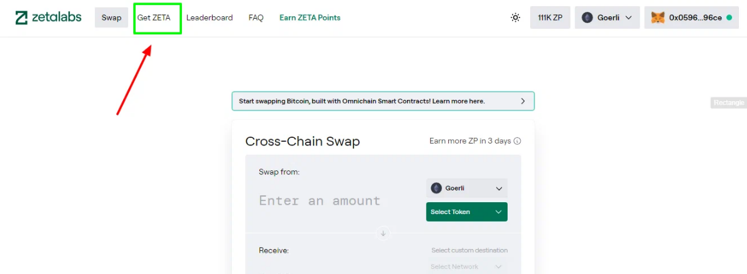Click the info icon beside Earn more ZP
Image resolution: width=747 pixels, height=274 pixels.
(518, 141)
